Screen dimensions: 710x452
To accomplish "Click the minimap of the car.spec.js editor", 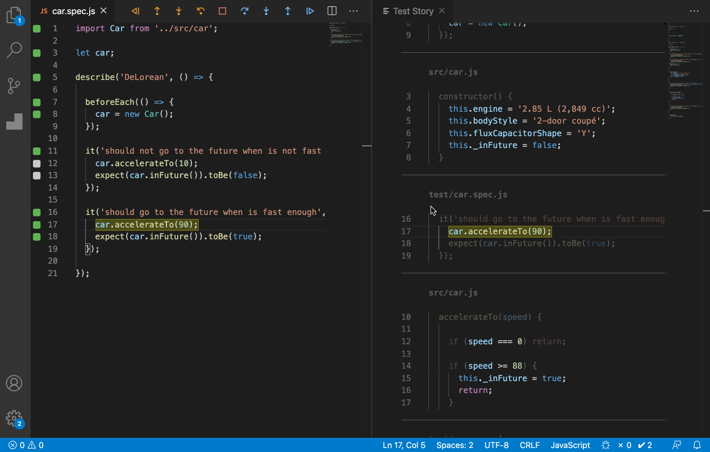I will pos(345,35).
